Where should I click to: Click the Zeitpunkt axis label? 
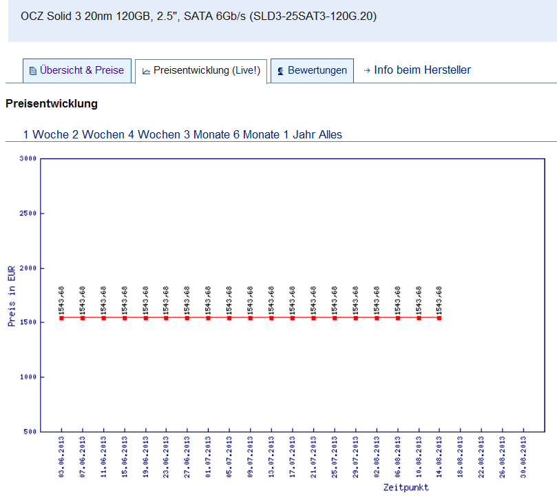tap(406, 488)
